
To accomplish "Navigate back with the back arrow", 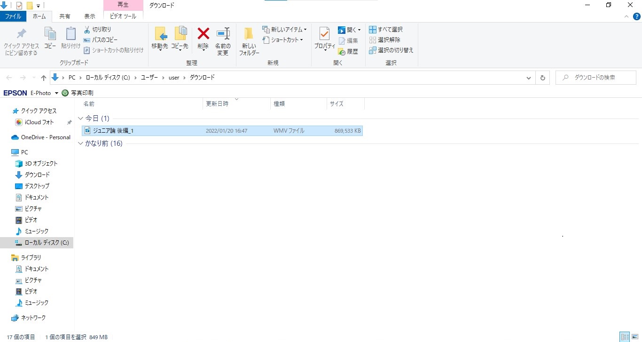I will pos(10,78).
